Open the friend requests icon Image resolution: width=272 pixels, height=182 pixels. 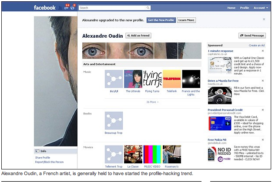[x=60, y=7]
